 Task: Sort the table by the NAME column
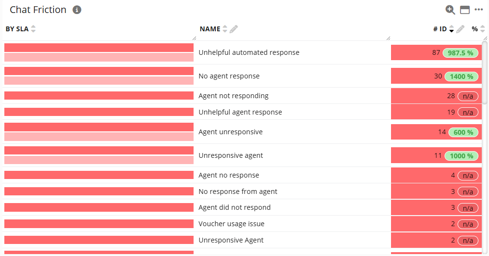[x=225, y=29]
